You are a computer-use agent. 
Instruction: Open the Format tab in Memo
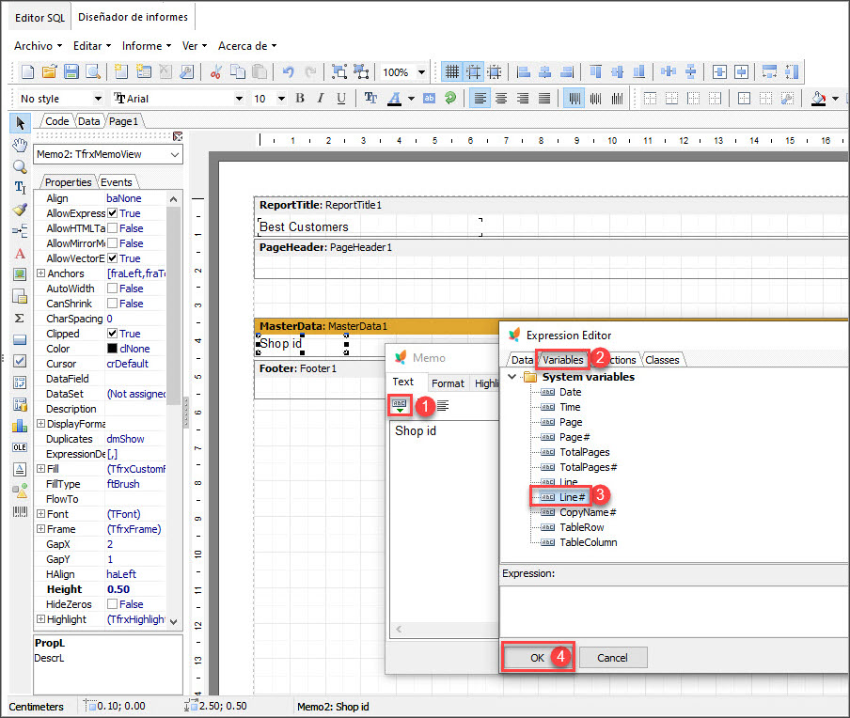pos(448,383)
